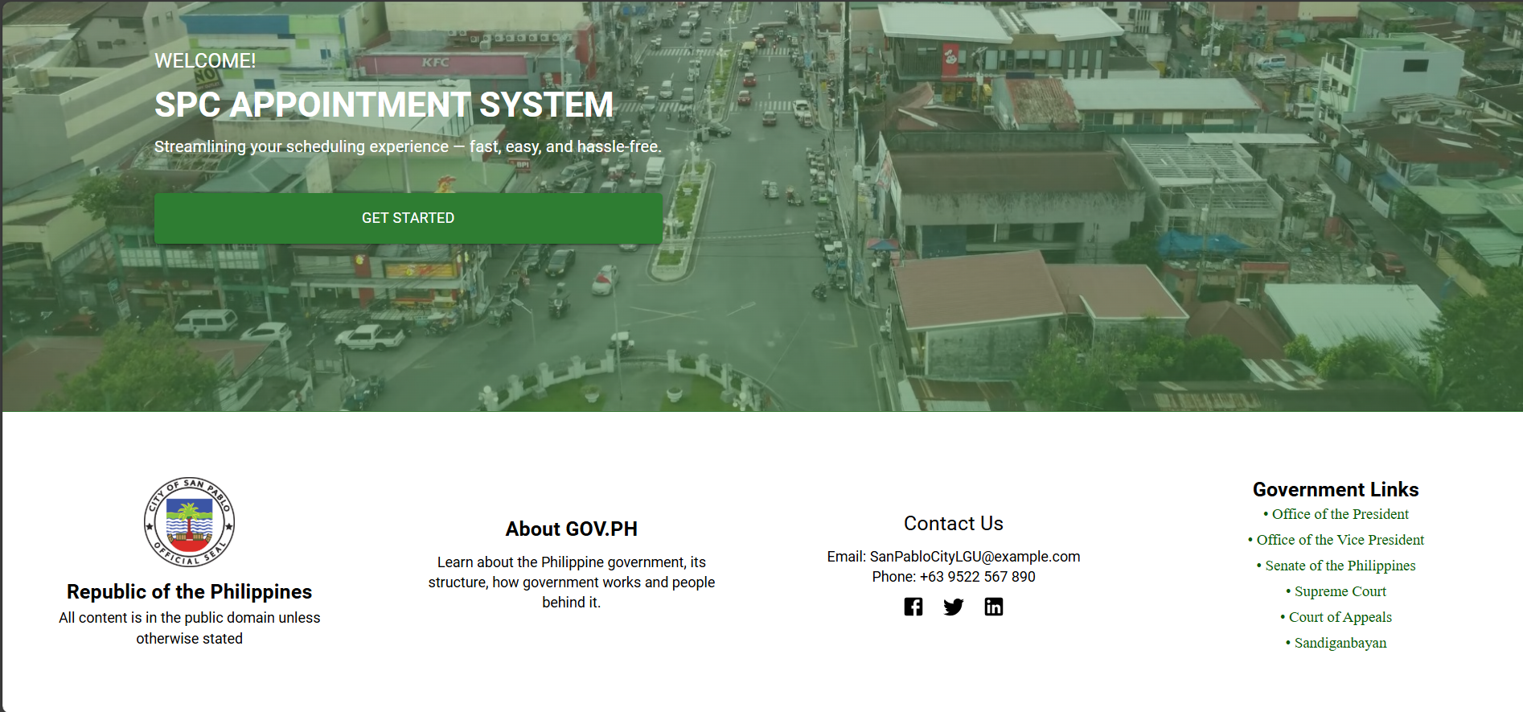Click the Streamlining your scheduling experience tagline

(x=408, y=146)
